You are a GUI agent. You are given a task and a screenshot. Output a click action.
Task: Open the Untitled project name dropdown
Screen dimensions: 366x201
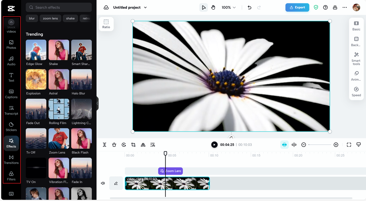(x=130, y=7)
